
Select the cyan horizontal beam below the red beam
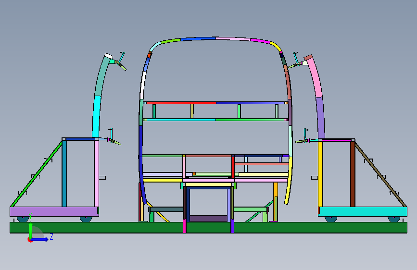tap(181, 120)
